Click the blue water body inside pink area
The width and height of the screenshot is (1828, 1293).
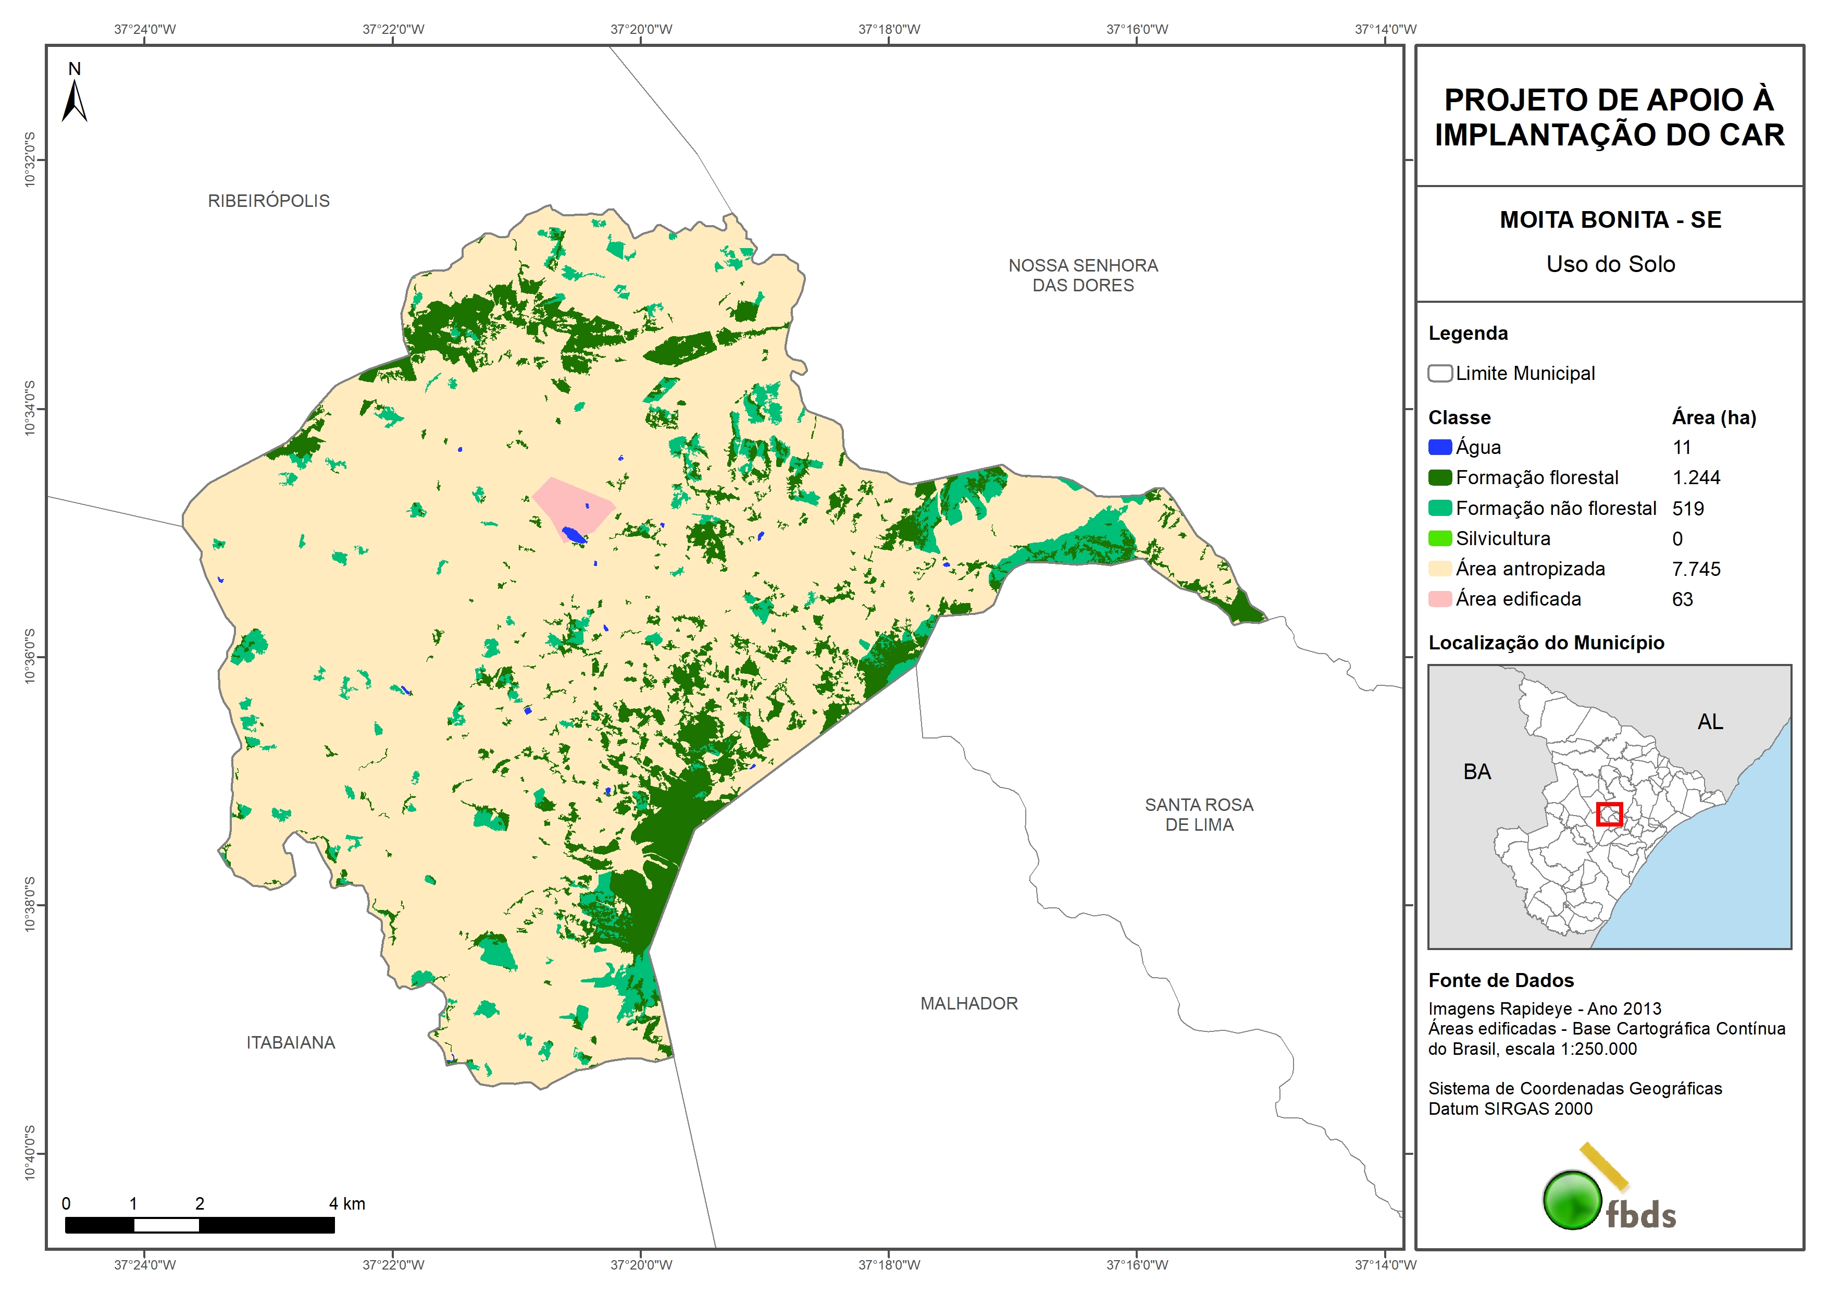pos(573,535)
